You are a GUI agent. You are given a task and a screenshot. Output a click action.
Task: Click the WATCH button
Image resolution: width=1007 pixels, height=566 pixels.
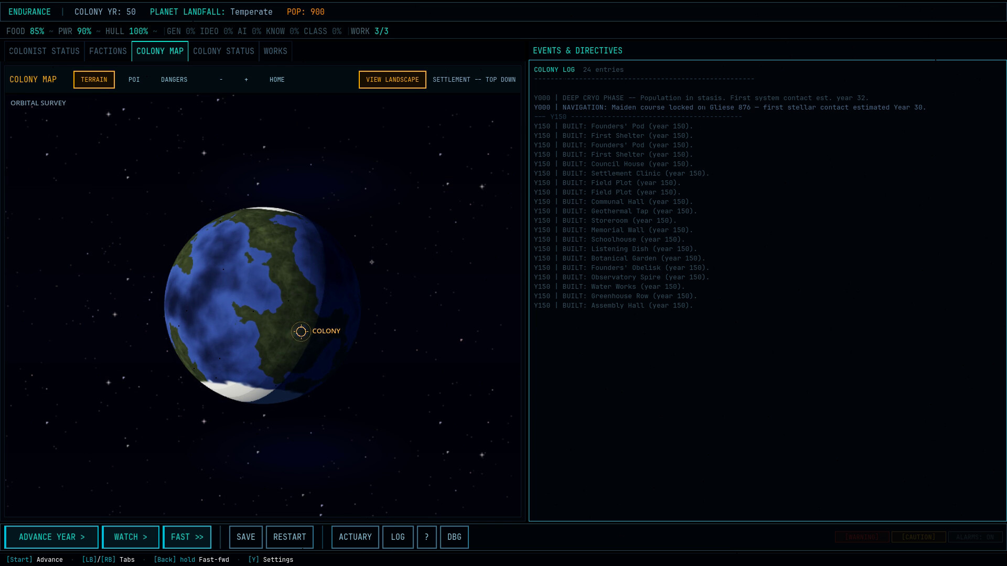click(131, 537)
